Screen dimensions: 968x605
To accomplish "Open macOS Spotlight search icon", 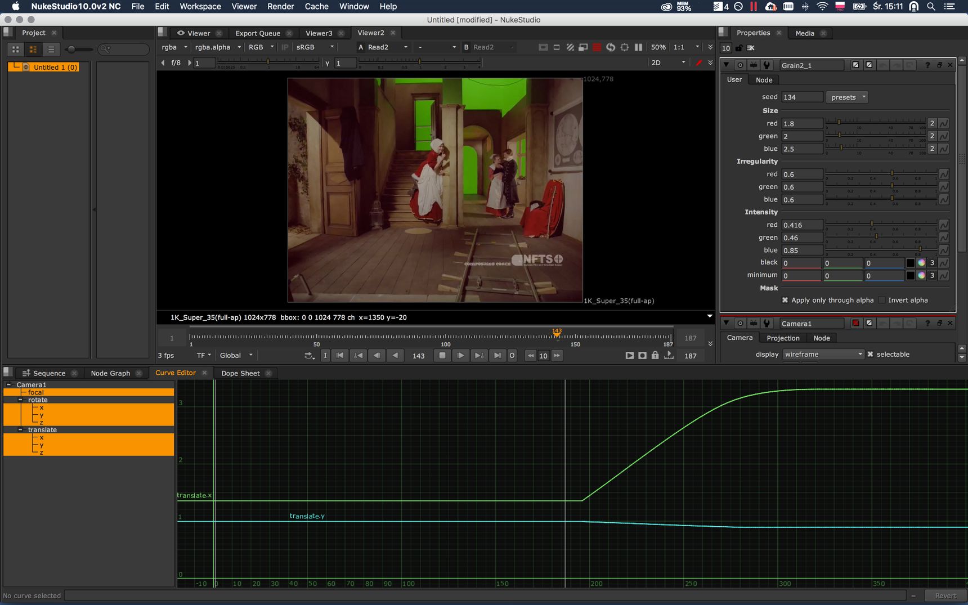I will 931,7.
